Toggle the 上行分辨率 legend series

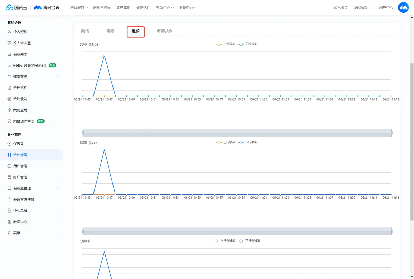click(x=224, y=241)
